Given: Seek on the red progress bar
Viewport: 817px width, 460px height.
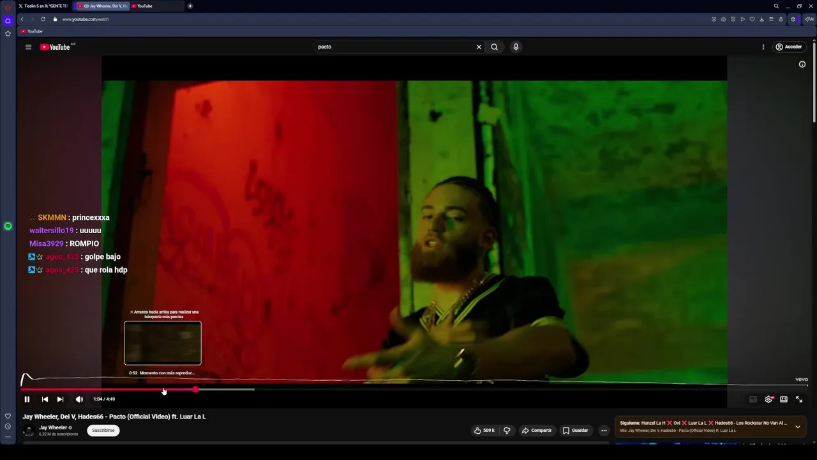Looking at the screenshot, I should point(109,389).
